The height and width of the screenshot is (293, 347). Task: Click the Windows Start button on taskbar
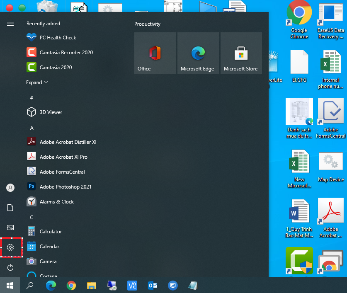point(10,286)
